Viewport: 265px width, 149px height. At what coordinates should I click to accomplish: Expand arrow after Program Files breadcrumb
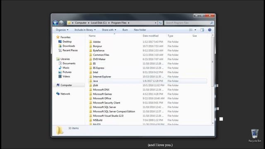coord(129,23)
